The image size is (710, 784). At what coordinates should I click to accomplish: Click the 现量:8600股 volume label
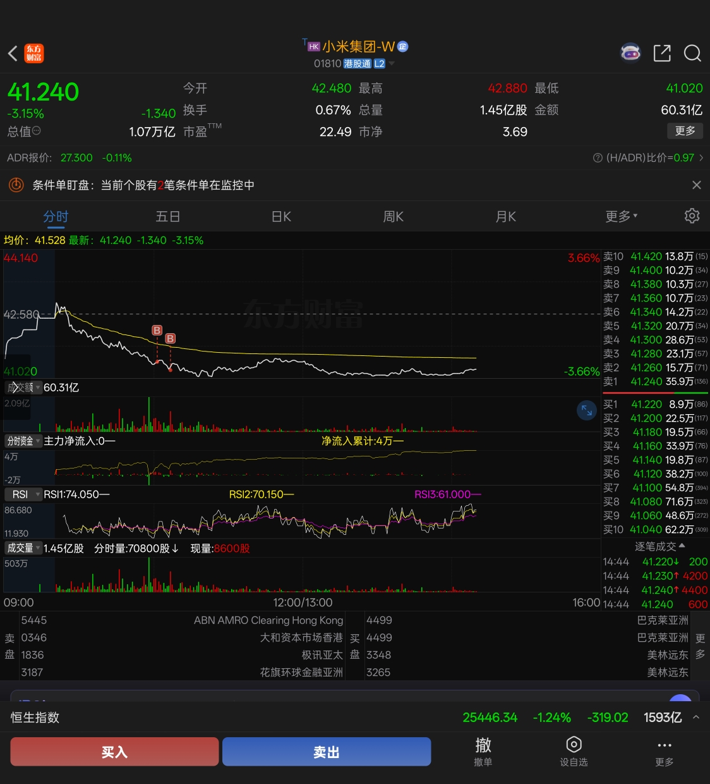pyautogui.click(x=220, y=548)
